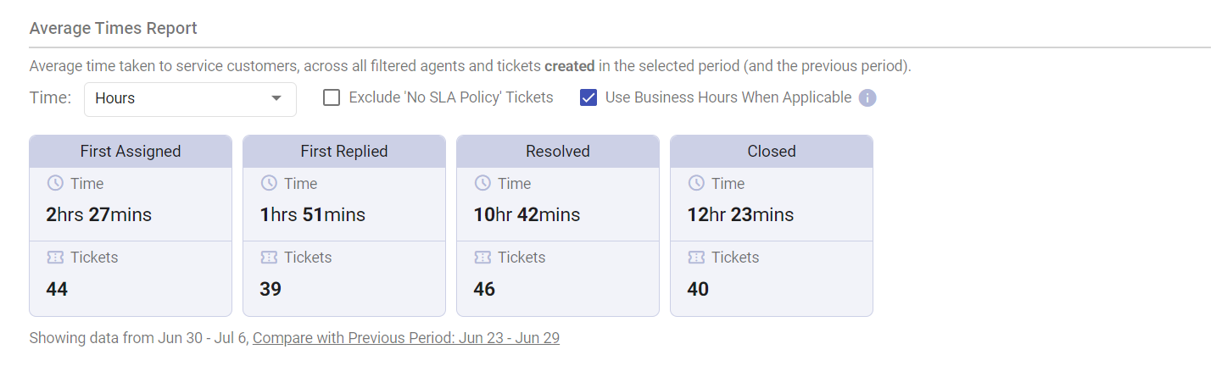Select the First Assigned card header
The image size is (1227, 366).
tap(131, 152)
